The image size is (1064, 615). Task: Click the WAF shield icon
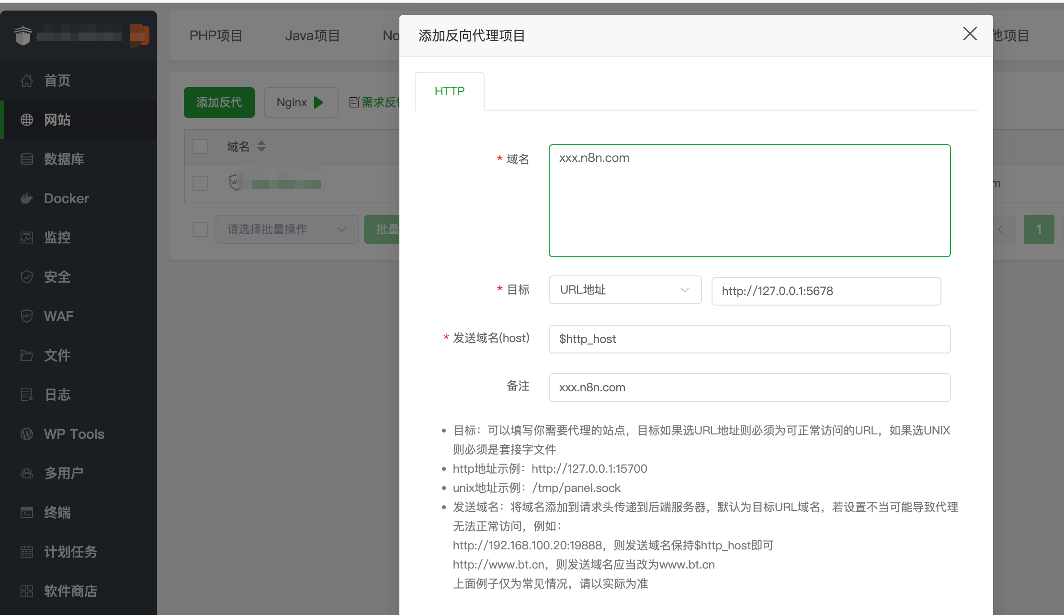point(27,316)
